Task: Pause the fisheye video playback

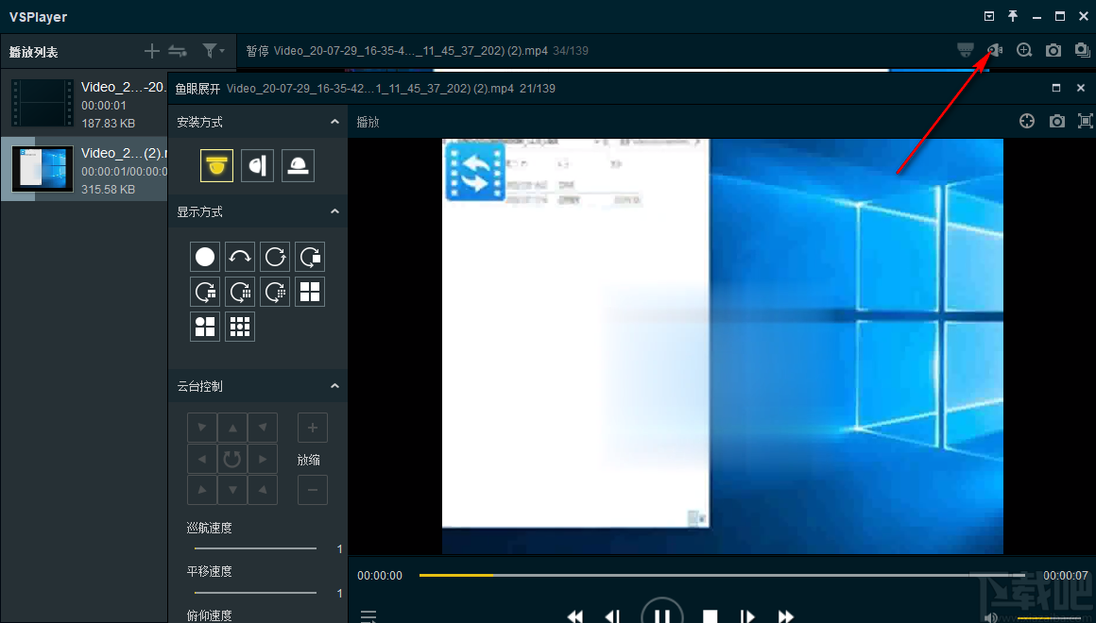Action: (x=661, y=612)
